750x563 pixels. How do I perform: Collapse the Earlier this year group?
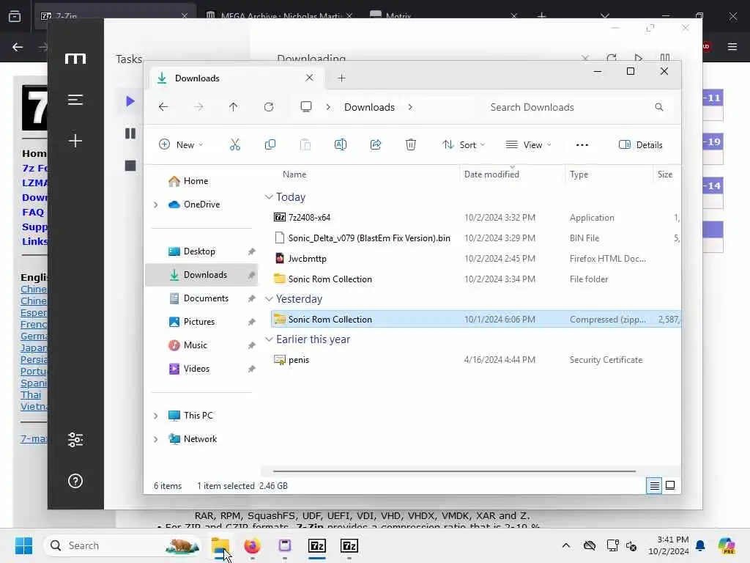[x=269, y=339]
